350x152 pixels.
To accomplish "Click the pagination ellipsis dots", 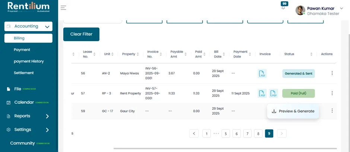I will coord(216,133).
